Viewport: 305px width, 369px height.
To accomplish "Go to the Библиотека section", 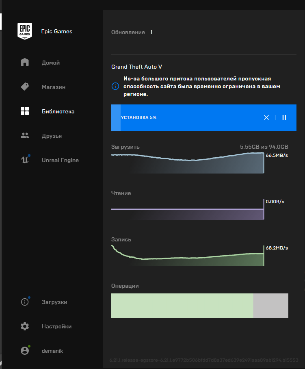I will pos(58,111).
